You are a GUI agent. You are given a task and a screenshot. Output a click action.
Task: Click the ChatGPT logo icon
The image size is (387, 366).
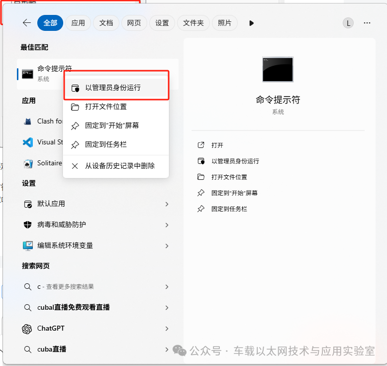[27, 329]
